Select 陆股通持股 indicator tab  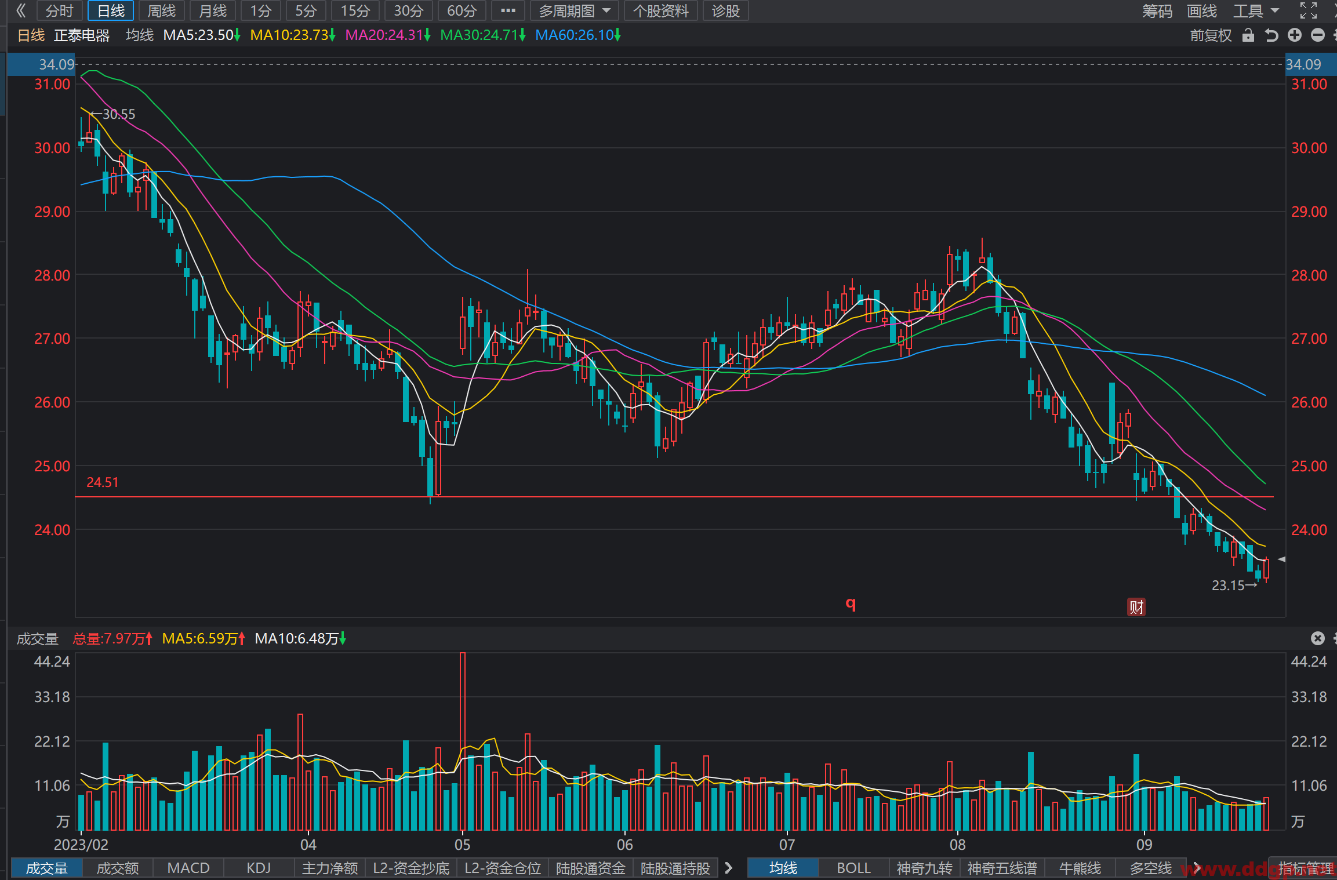click(675, 868)
